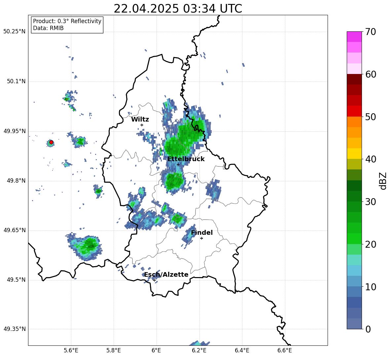Image resolution: width=391 pixels, height=357 pixels.
Task: Click the Findel cross marker
Action: coord(201,238)
